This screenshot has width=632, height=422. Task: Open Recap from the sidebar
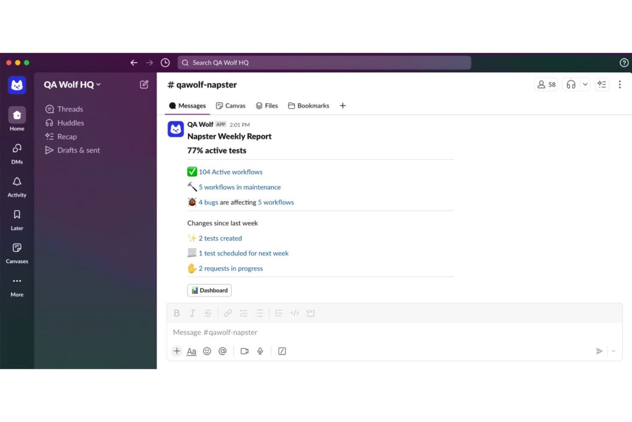click(x=67, y=136)
